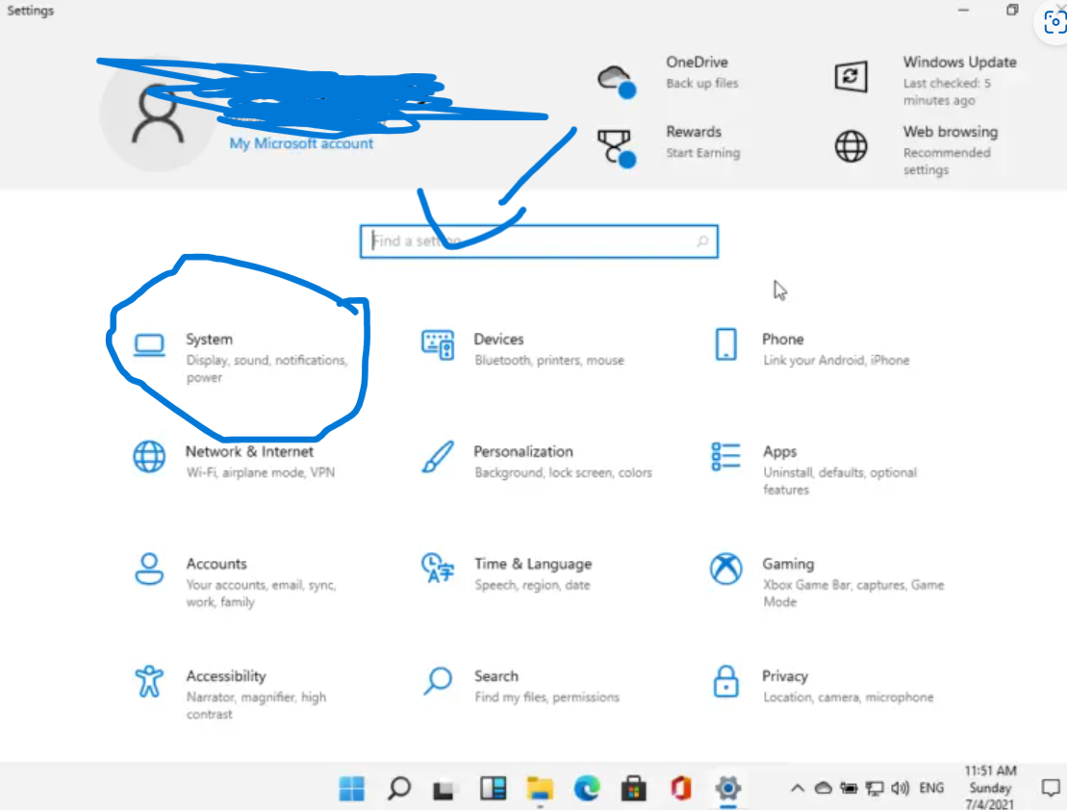Open the Search magnifier category icon
1067x810 pixels.
438,681
